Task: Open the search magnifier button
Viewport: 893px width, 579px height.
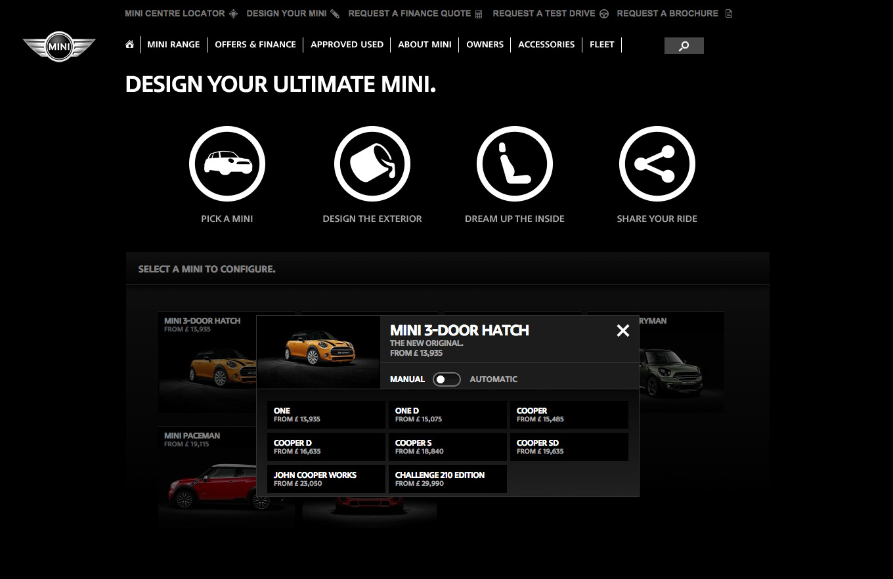Action: [x=684, y=46]
